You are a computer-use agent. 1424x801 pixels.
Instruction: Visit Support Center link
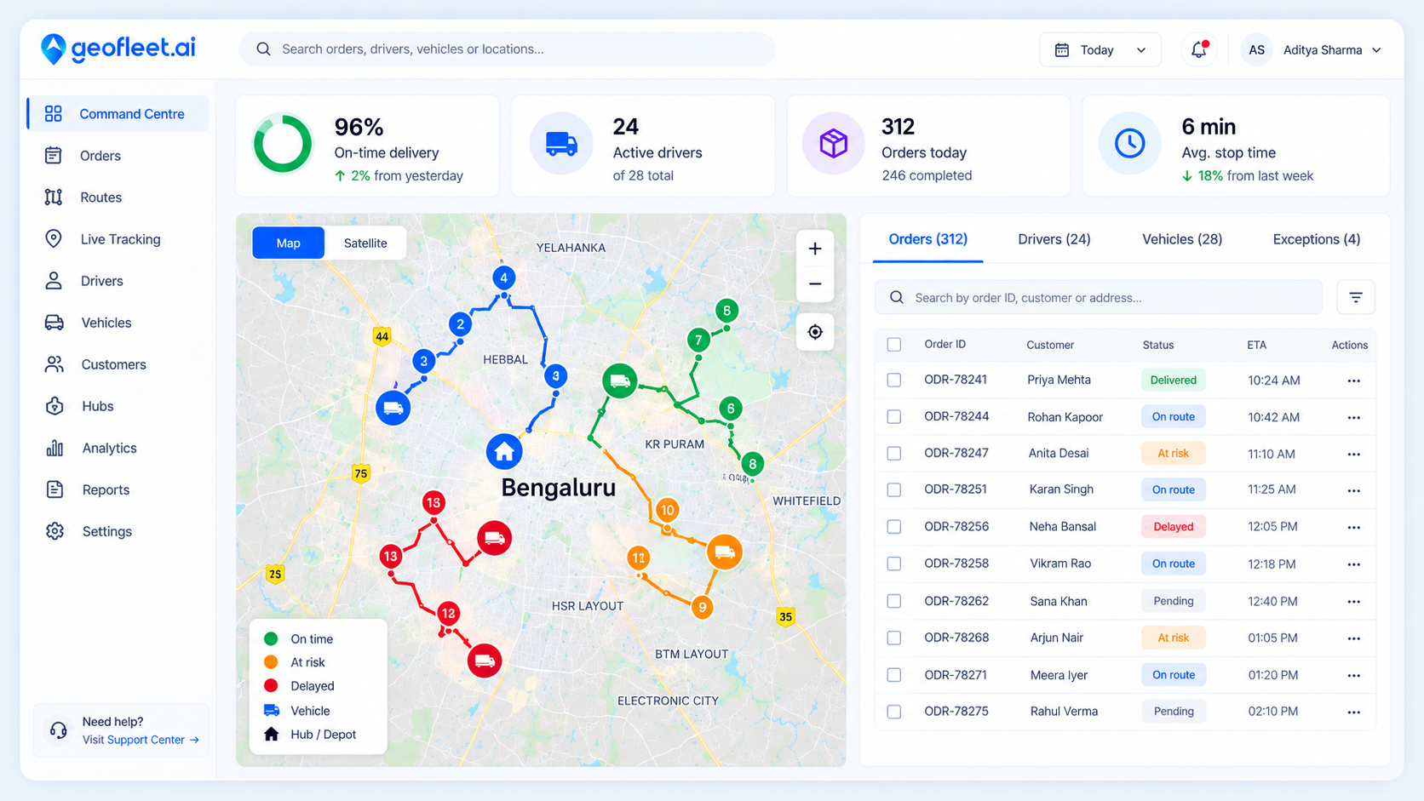point(141,740)
